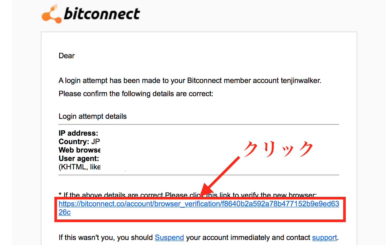Click the orange bitconnect logo icon
Viewport: 392px width, 245px height.
click(x=52, y=14)
